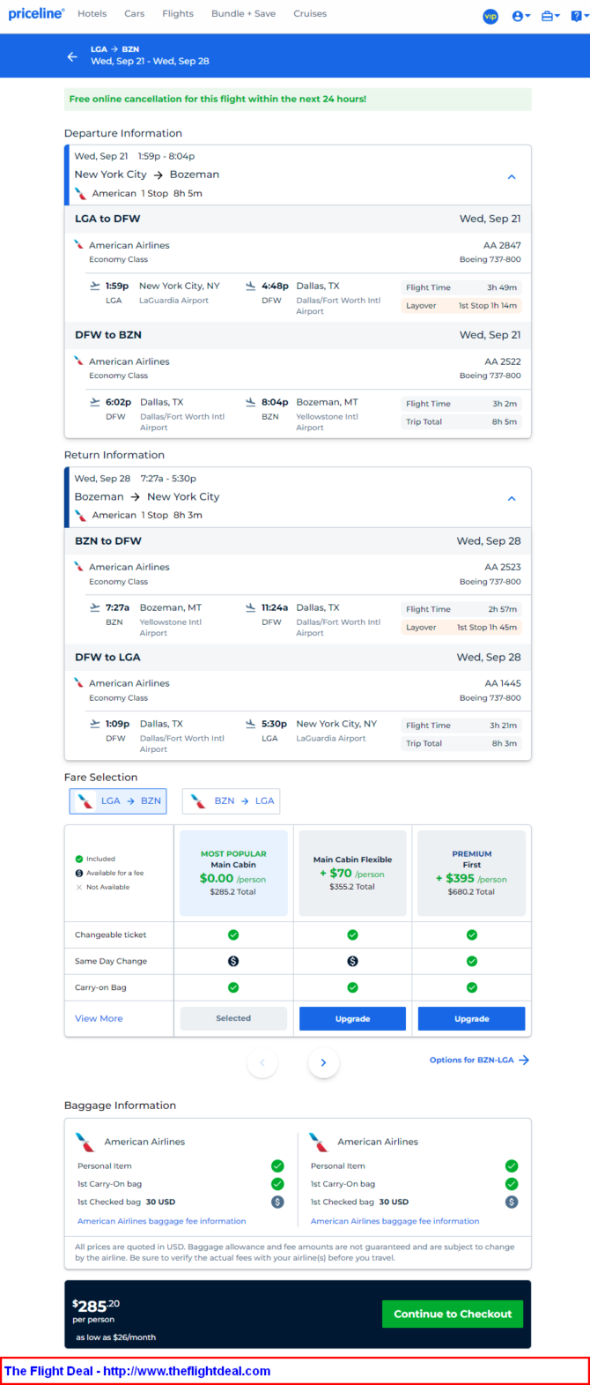The width and height of the screenshot is (590, 1385).
Task: Click the 1st Stop 1h 45m layover badge
Action: pos(461,628)
